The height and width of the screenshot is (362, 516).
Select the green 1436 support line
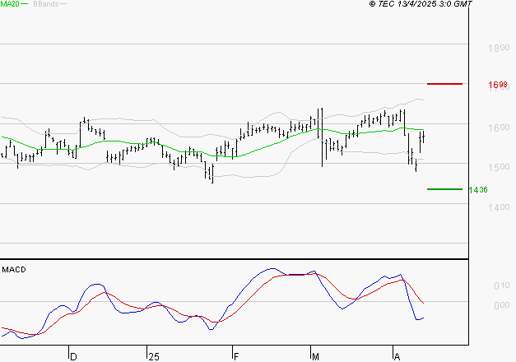tap(444, 189)
